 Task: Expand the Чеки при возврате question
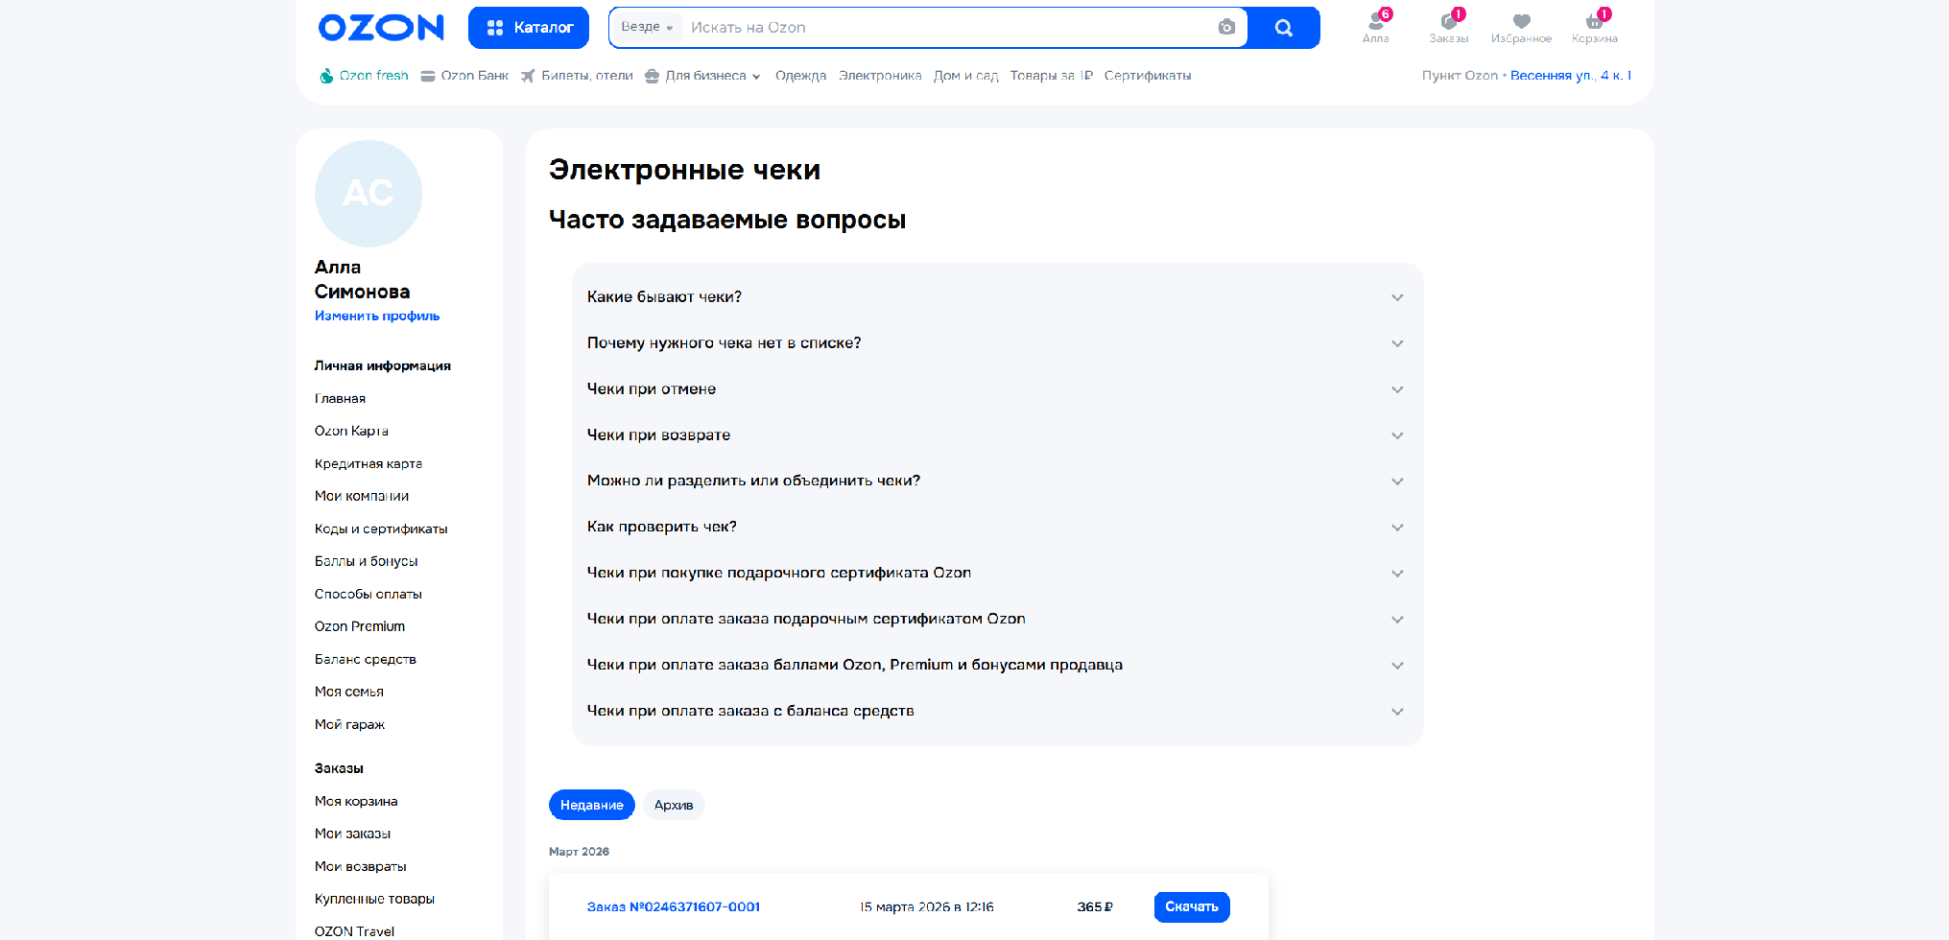pyautogui.click(x=996, y=435)
